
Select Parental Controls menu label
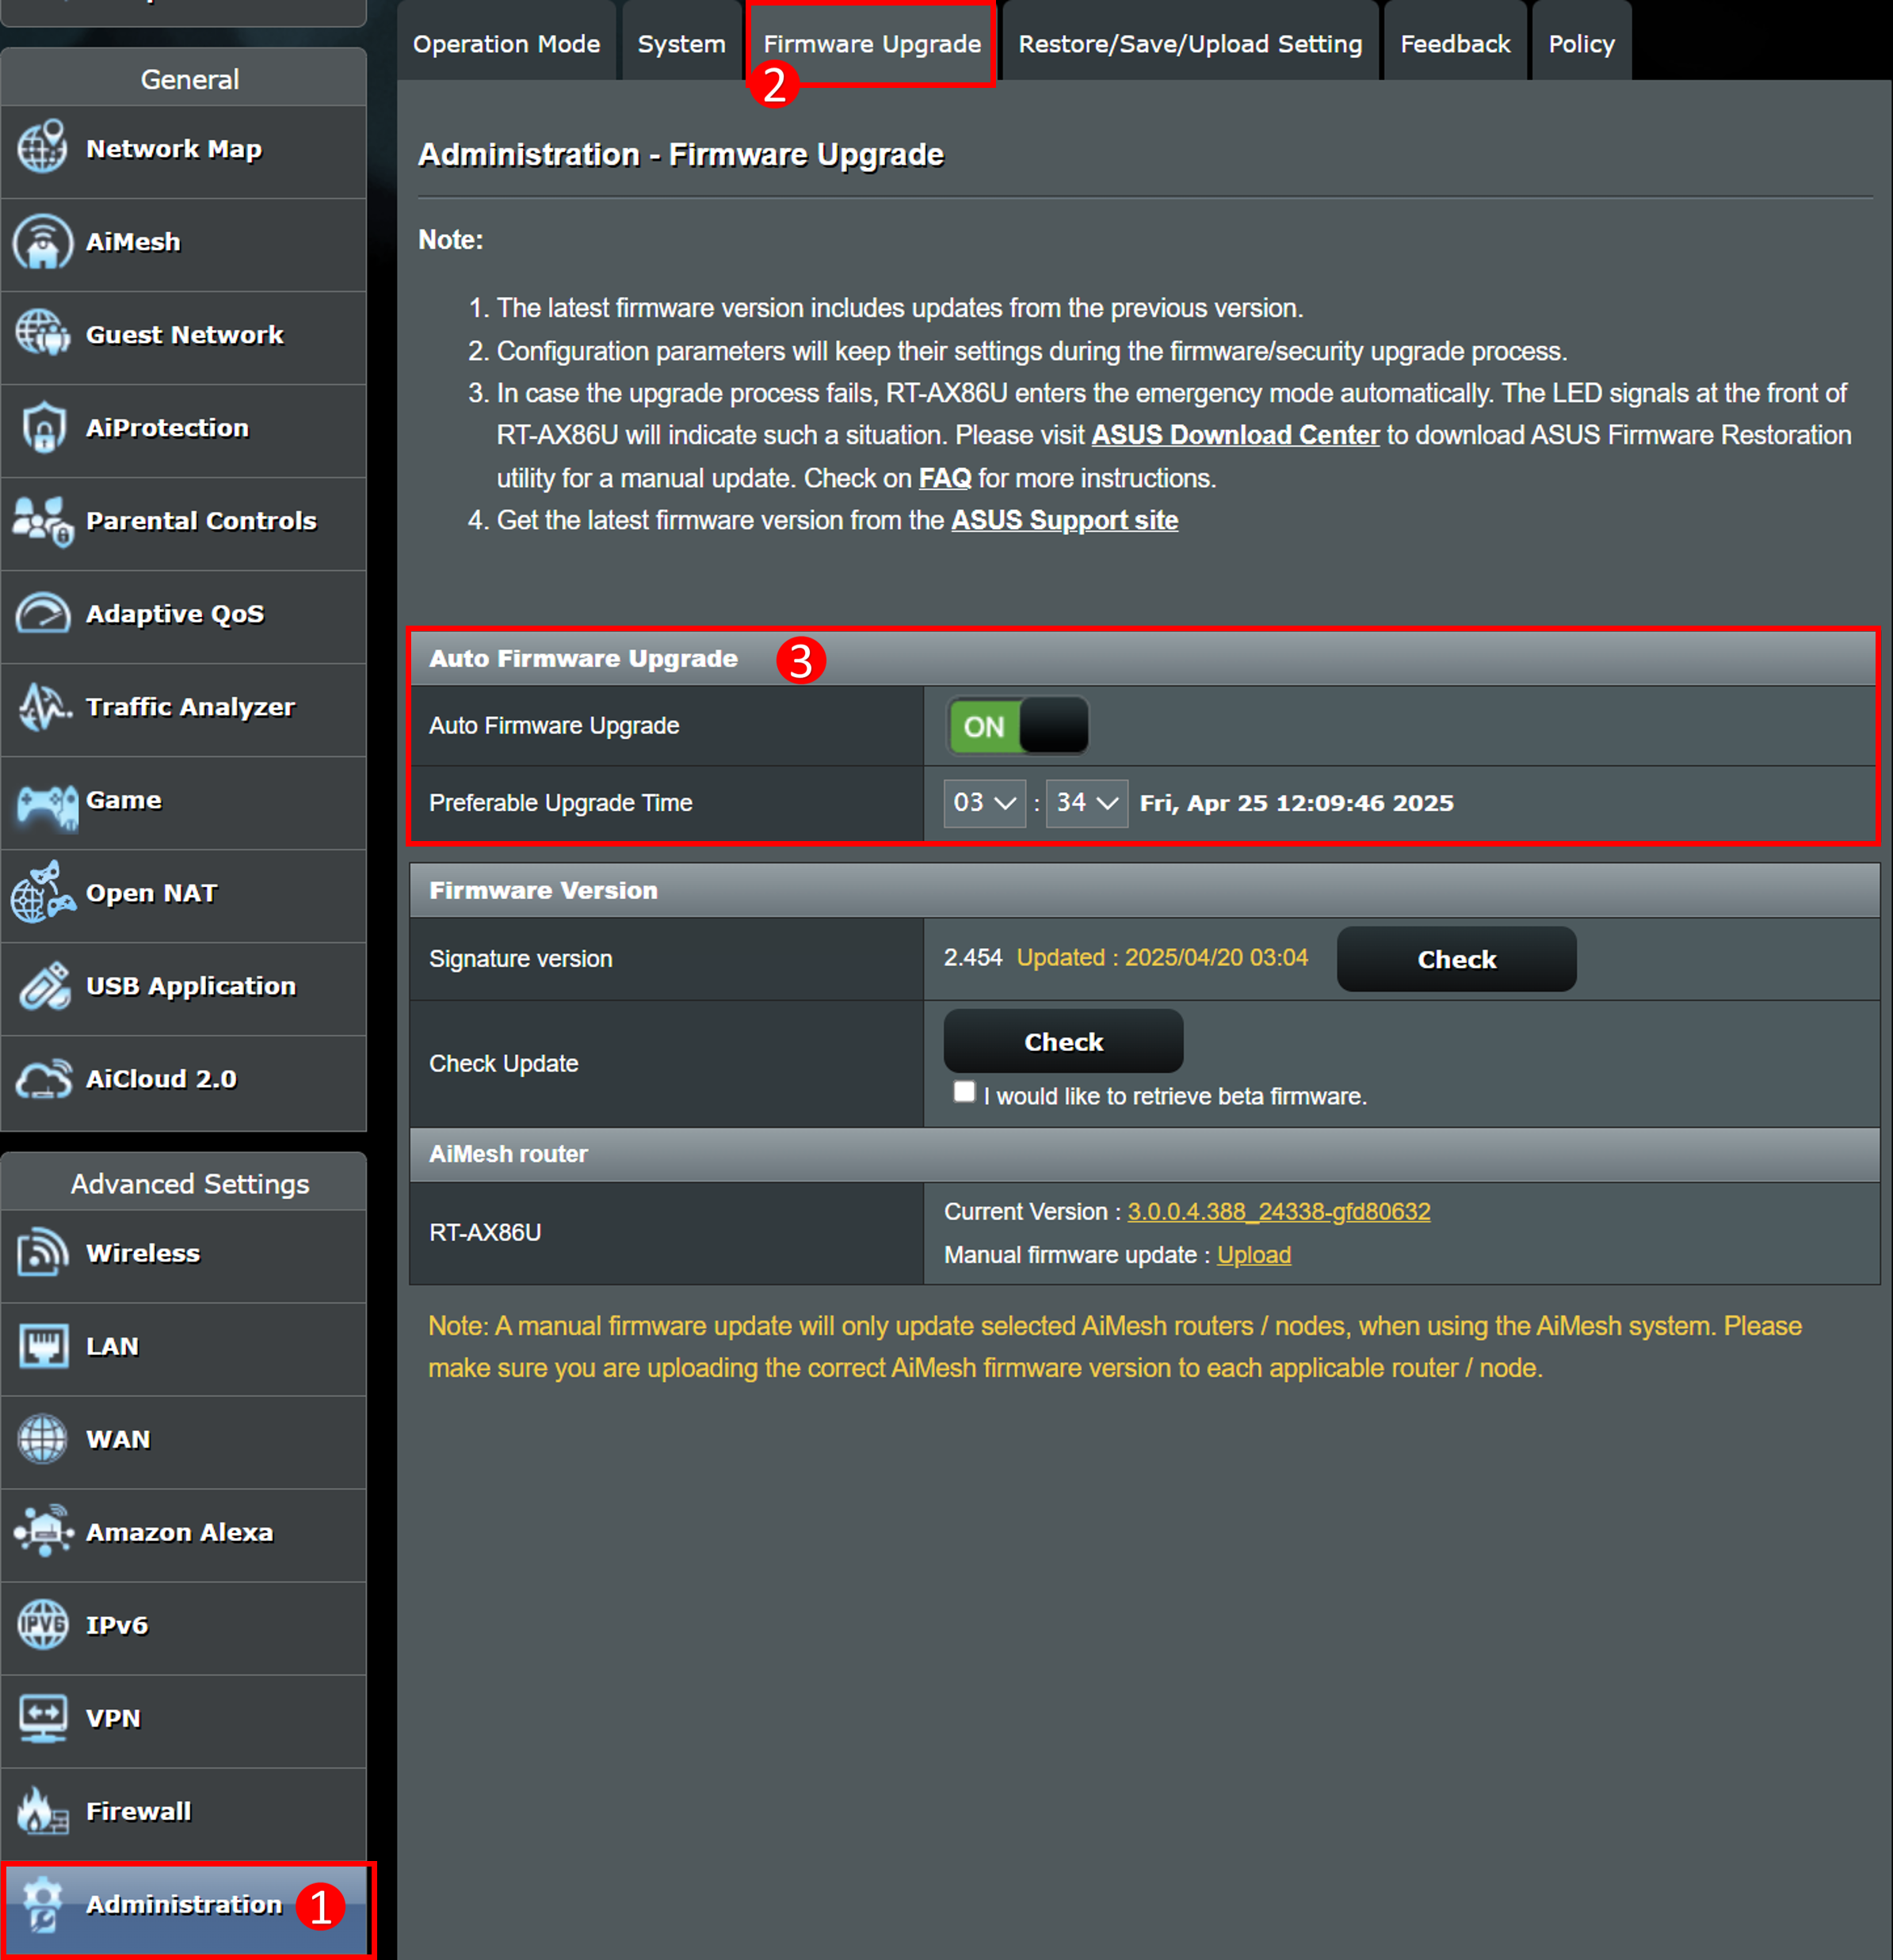201,520
